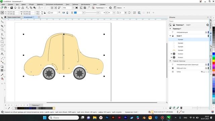This screenshot has width=215, height=121.
Task: Select the Ellipse tool
Action: [x=2, y=45]
